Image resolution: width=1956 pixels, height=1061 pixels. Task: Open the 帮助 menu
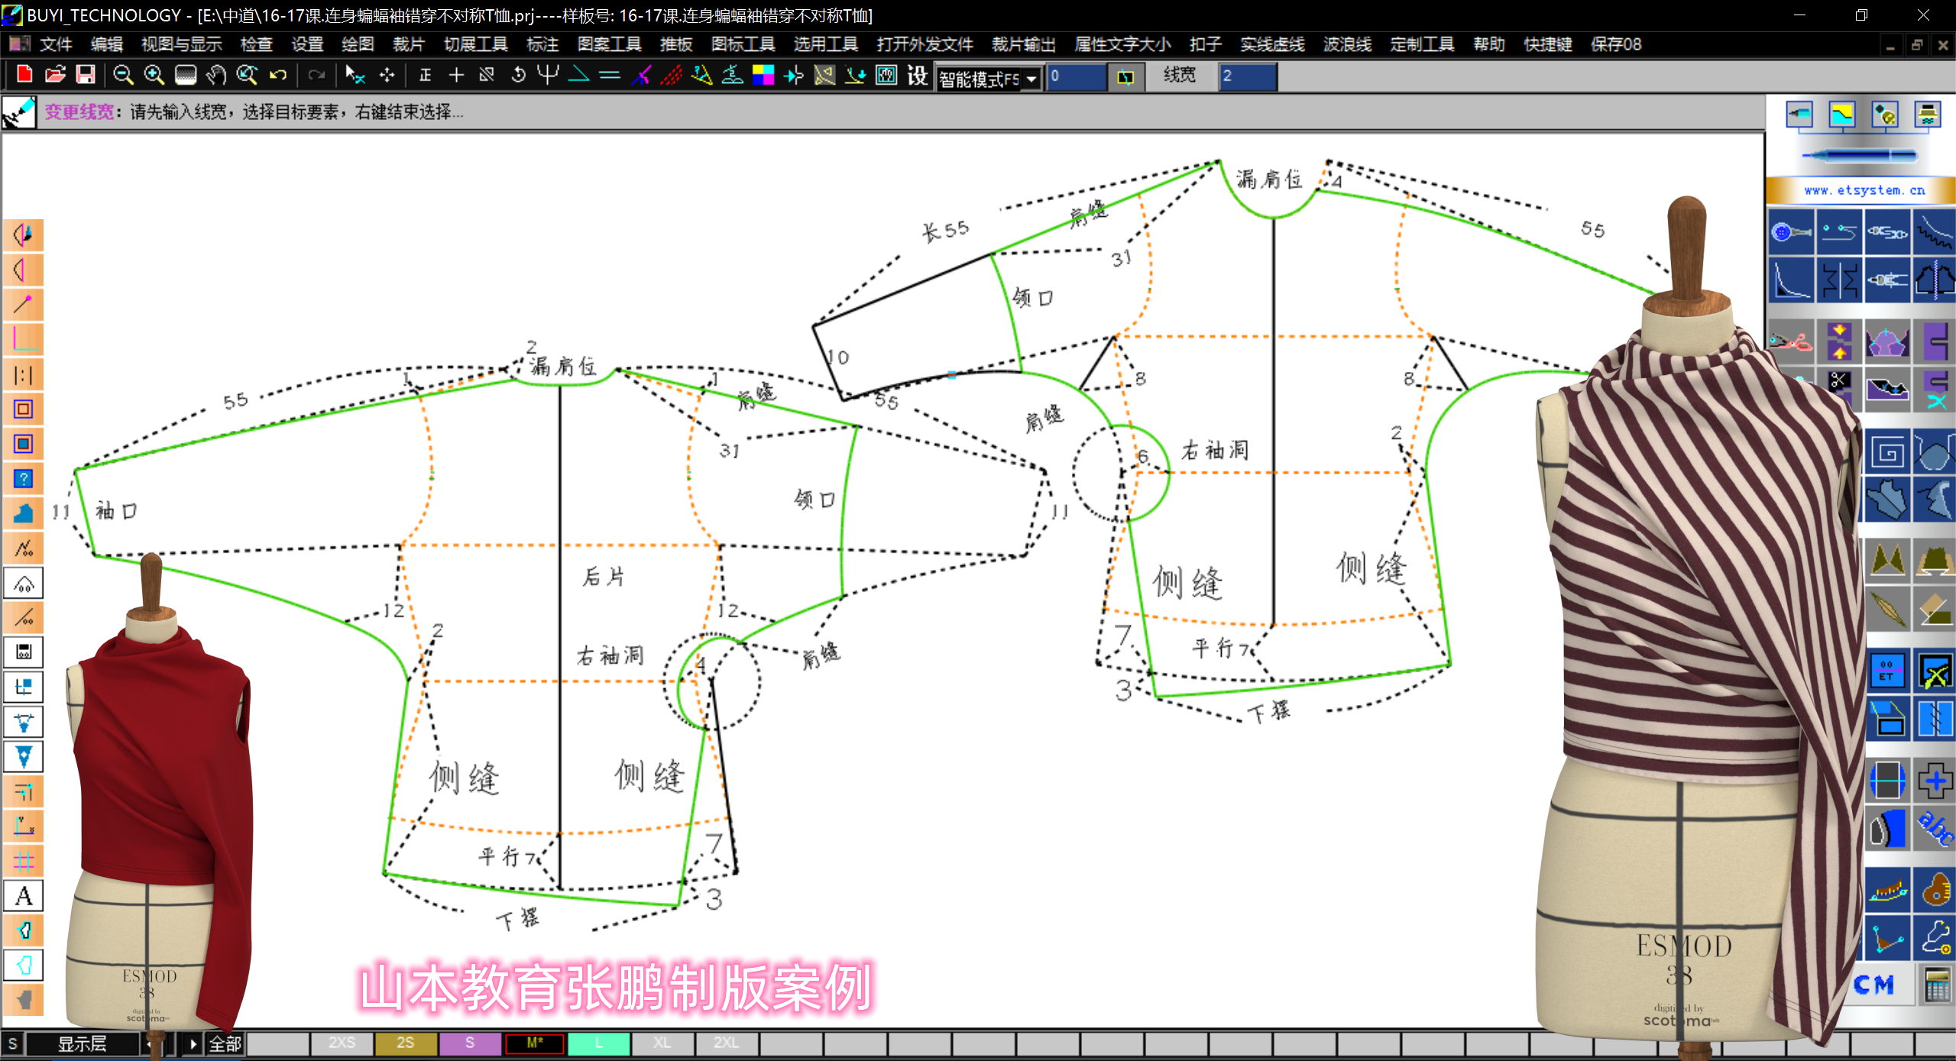1488,44
